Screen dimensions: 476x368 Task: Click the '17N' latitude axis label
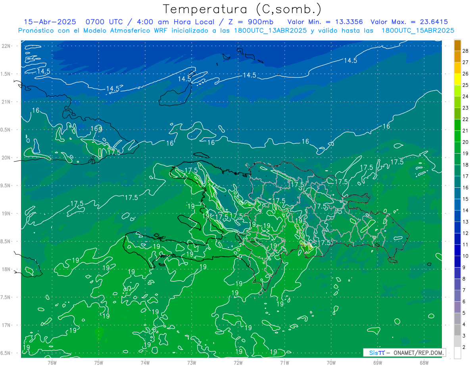[x=7, y=325]
